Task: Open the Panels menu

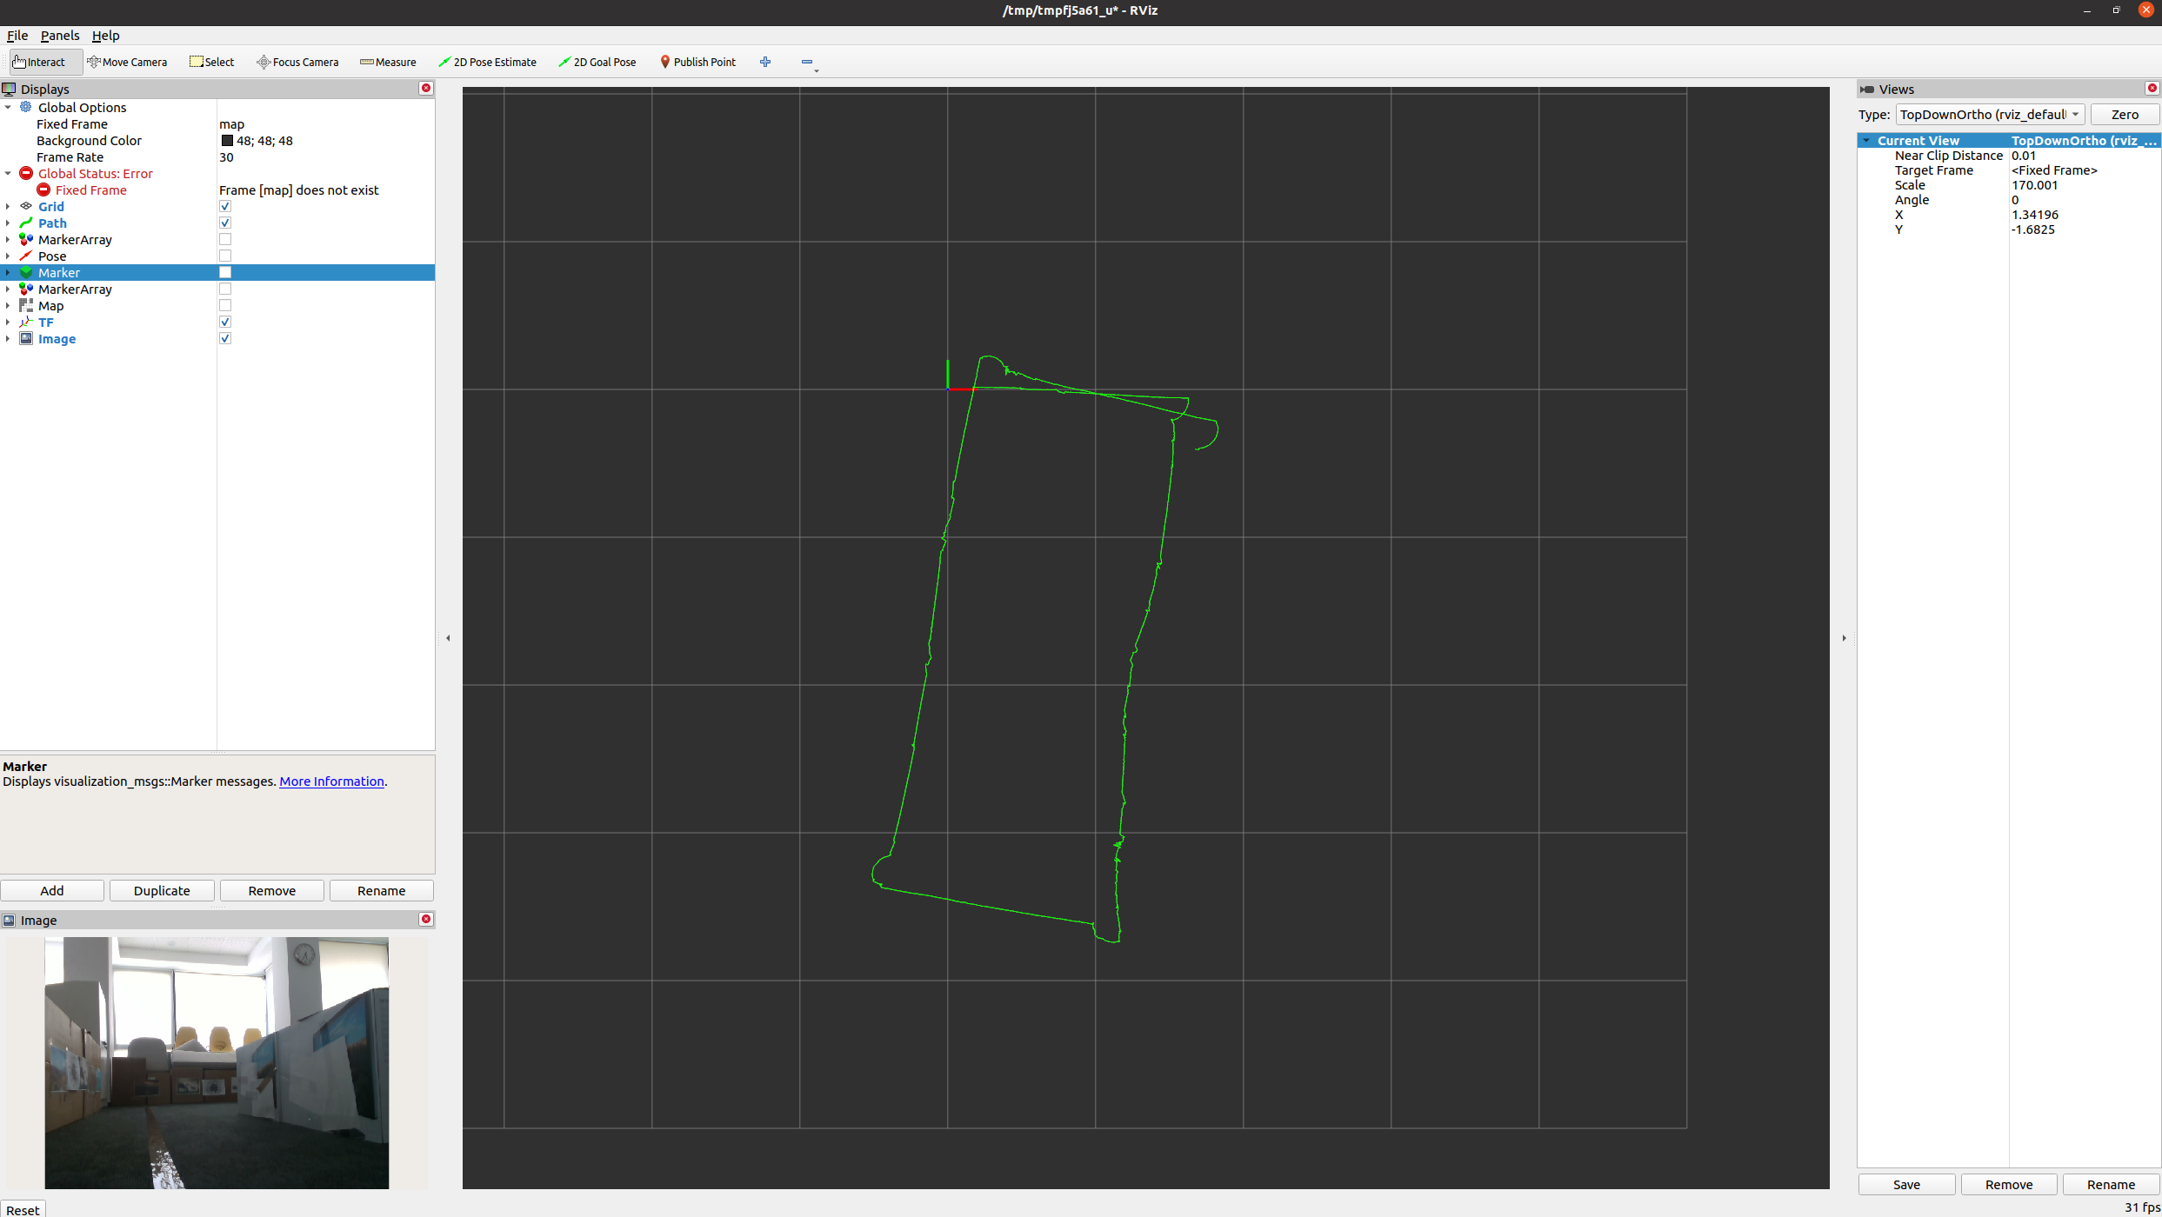Action: 59,36
